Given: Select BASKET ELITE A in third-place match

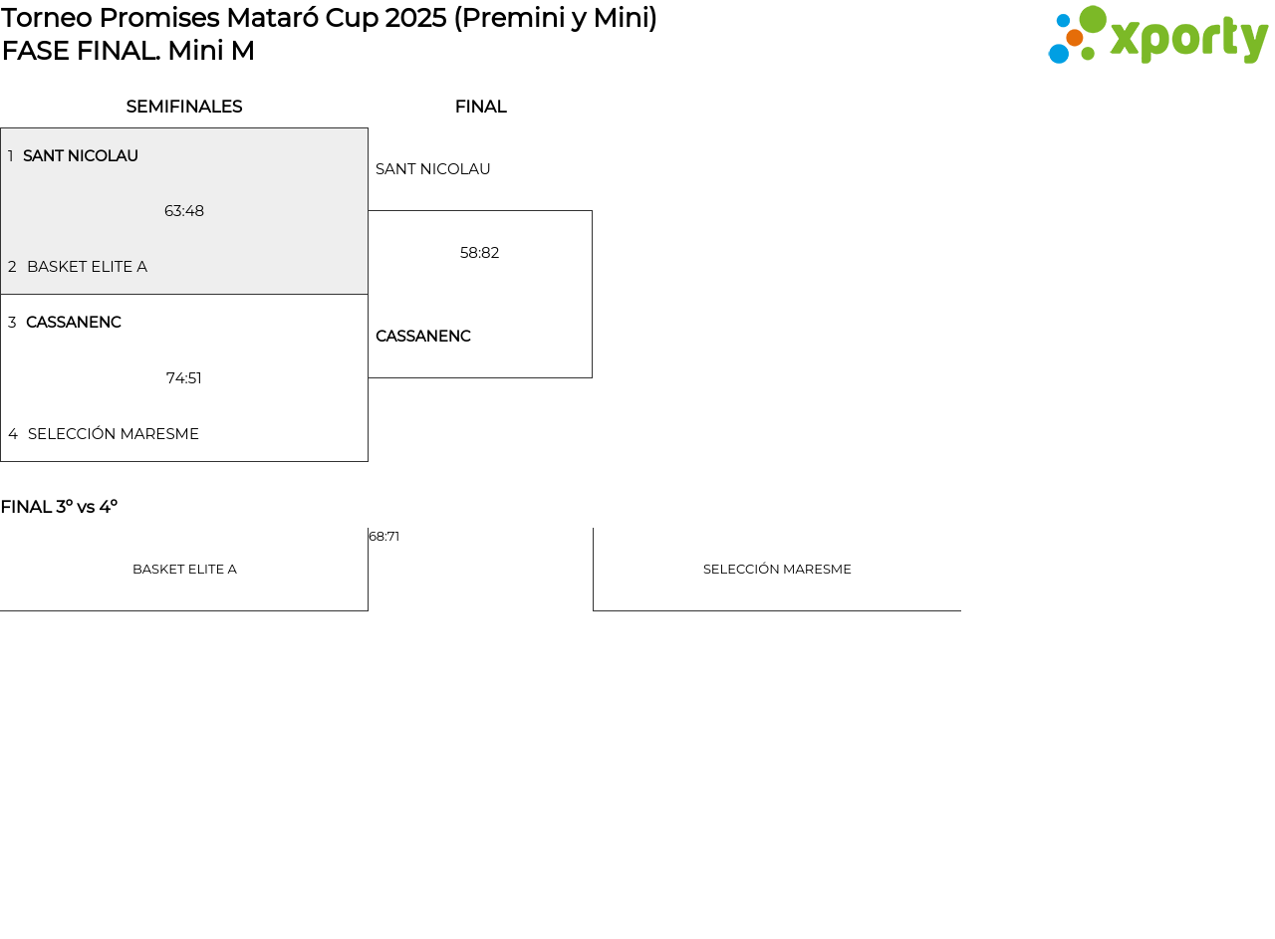Looking at the screenshot, I should (184, 570).
